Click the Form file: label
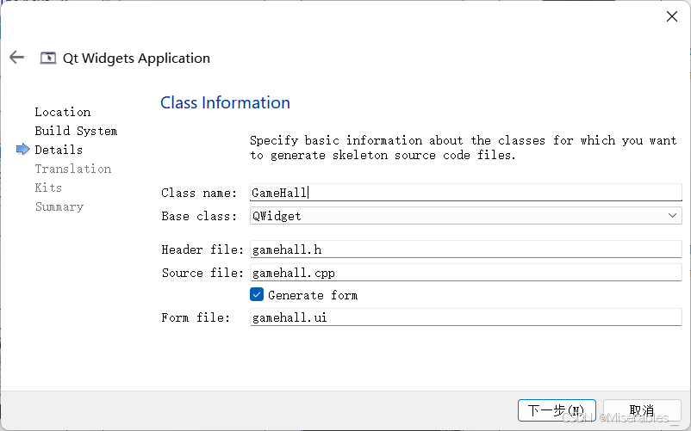The height and width of the screenshot is (431, 691). pos(196,317)
